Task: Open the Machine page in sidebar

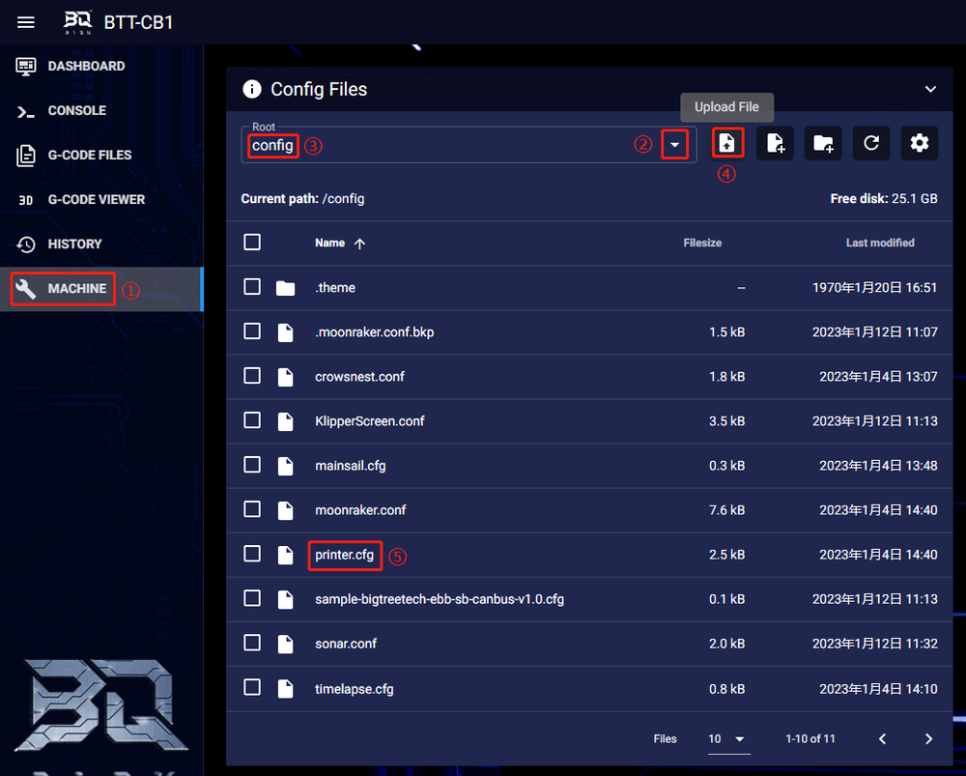Action: [x=76, y=288]
